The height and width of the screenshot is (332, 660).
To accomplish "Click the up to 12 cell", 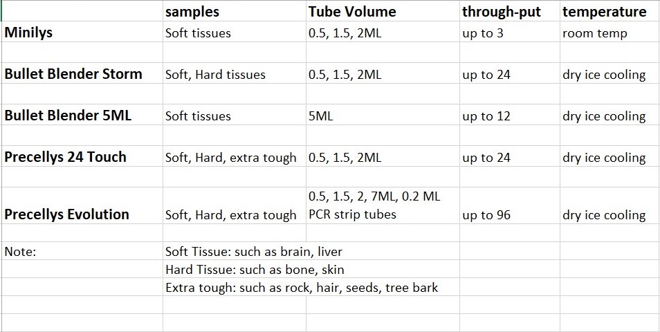I will pyautogui.click(x=486, y=116).
